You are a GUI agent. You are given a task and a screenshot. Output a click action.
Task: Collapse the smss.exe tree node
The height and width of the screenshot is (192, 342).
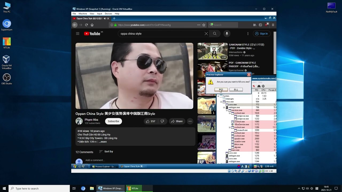[221, 102]
